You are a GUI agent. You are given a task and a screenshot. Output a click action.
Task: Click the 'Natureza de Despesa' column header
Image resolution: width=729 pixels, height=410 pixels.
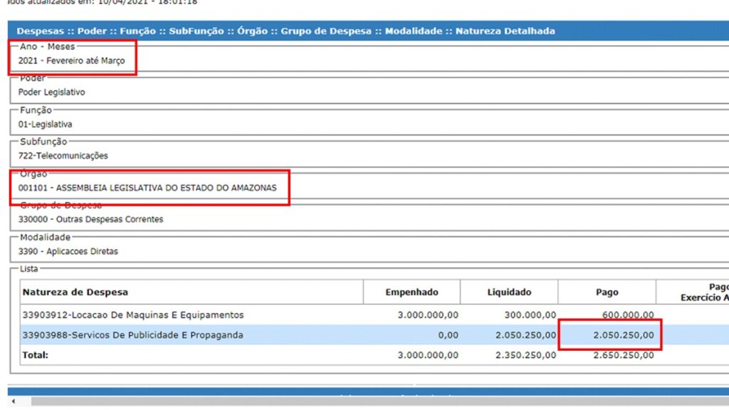click(75, 293)
